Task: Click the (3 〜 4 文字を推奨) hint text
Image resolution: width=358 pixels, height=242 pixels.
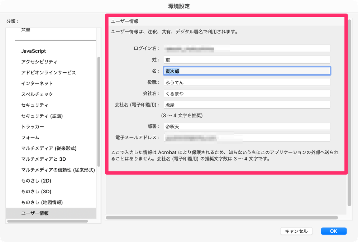Action: click(x=182, y=116)
